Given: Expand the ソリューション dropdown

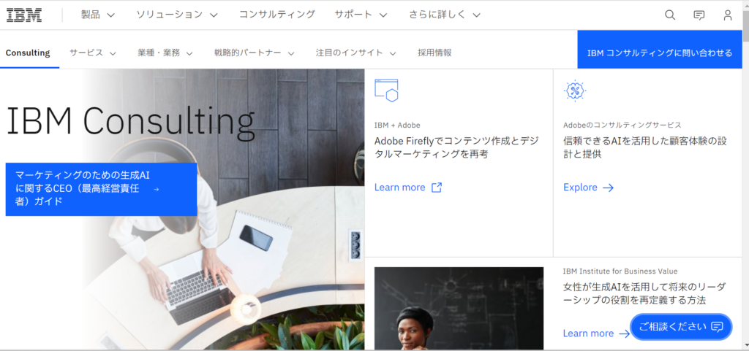Looking at the screenshot, I should tap(177, 15).
